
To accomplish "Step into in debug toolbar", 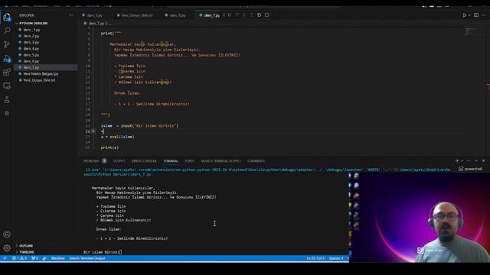I will [244, 15].
